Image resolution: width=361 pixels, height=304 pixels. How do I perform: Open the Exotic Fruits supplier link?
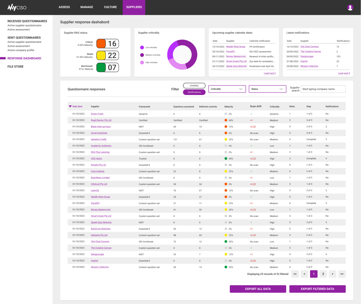(97, 114)
